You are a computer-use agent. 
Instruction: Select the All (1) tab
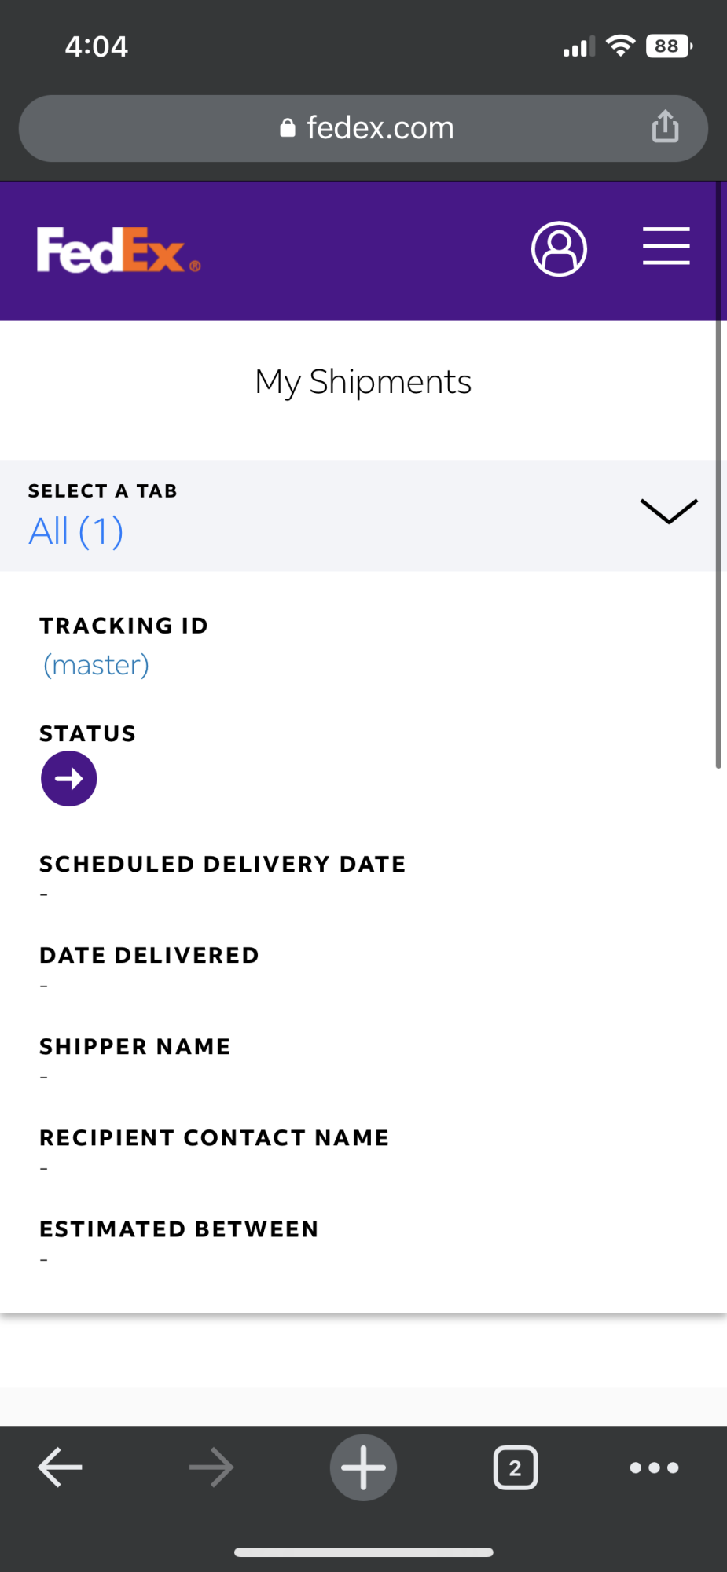76,531
